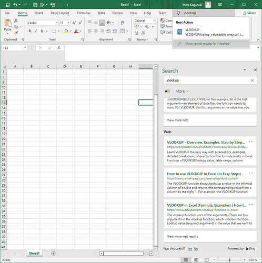This screenshot has height=263, width=262.
Task: Click the Save icon in title bar
Action: point(8,5)
